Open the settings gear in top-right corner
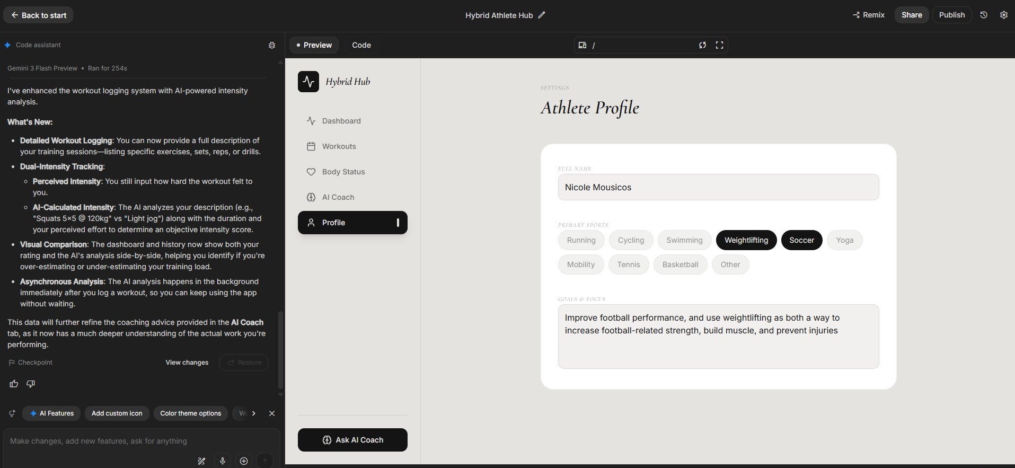The image size is (1015, 468). [1003, 15]
